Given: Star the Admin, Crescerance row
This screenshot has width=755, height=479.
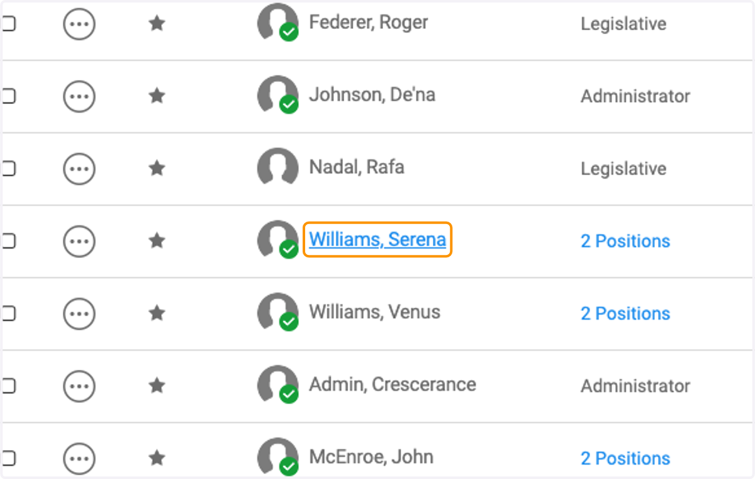Looking at the screenshot, I should [157, 385].
